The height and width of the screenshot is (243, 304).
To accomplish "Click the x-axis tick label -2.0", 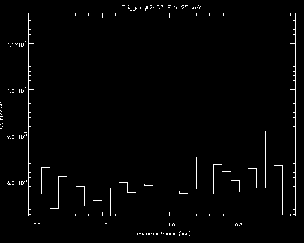I will (35, 225).
